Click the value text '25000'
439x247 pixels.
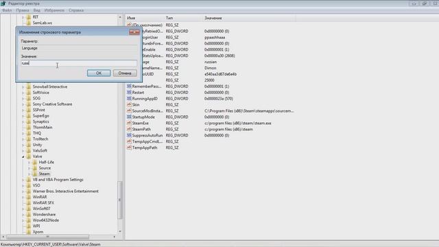coord(209,80)
